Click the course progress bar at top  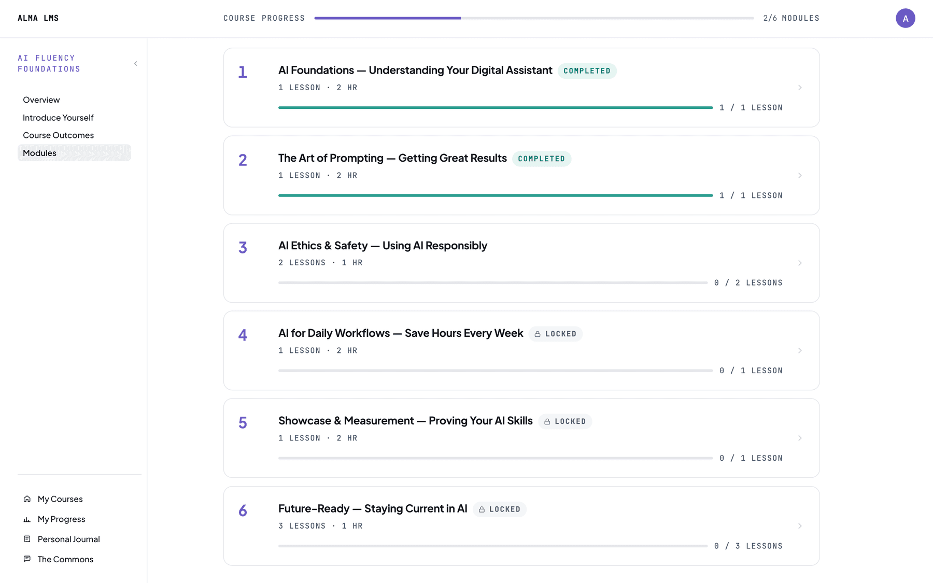pyautogui.click(x=534, y=18)
